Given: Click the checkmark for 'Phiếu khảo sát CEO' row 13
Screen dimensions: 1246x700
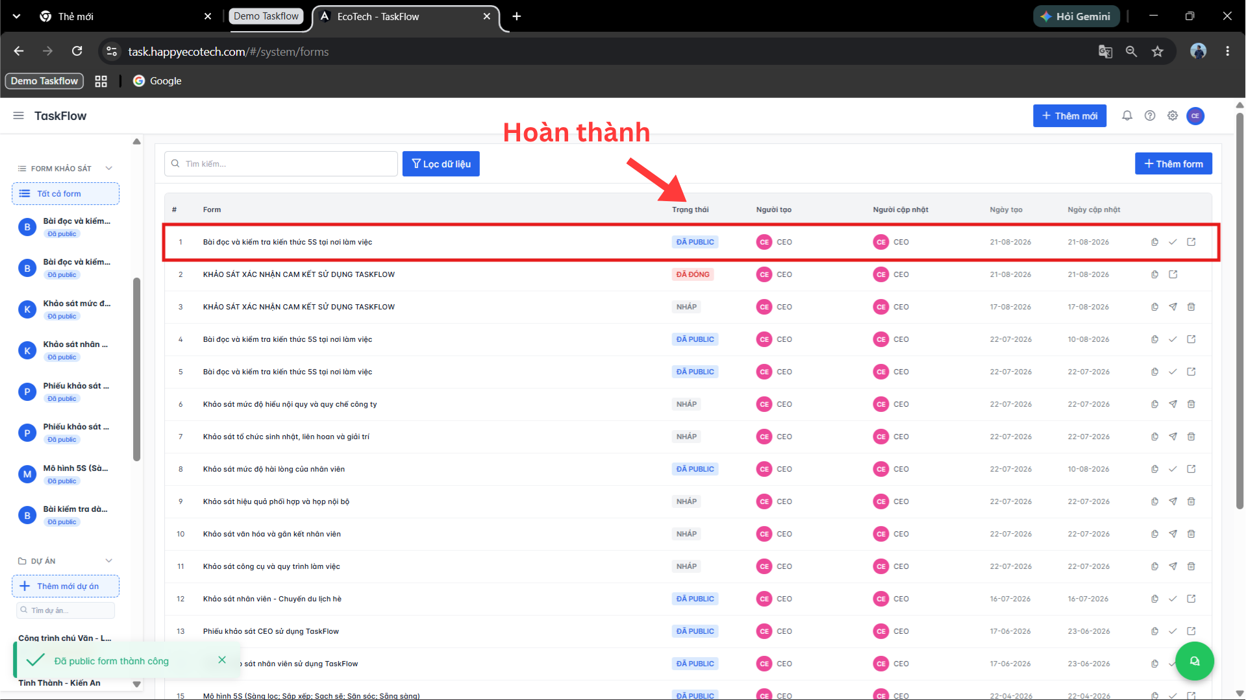Looking at the screenshot, I should point(1173,631).
